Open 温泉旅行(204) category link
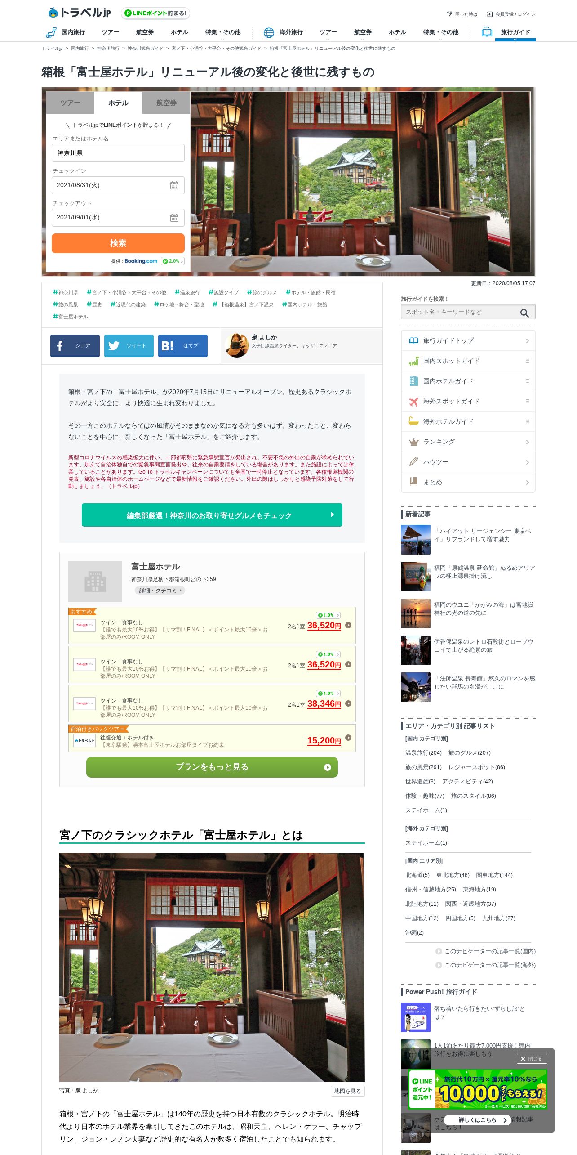 click(x=423, y=753)
